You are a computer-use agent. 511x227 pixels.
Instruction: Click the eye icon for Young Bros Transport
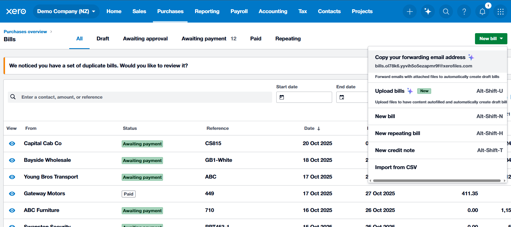tap(12, 177)
